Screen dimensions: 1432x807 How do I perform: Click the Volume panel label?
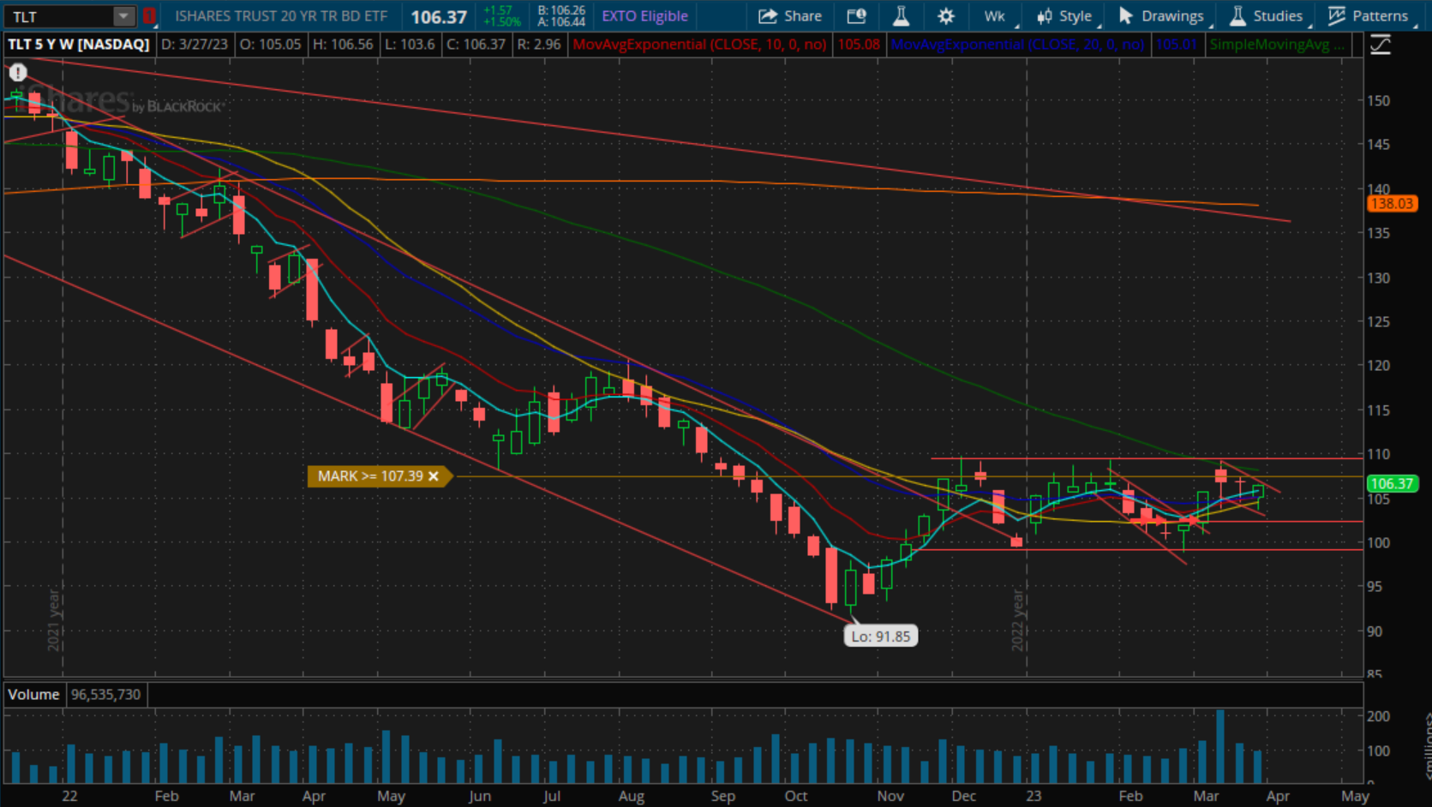point(34,695)
